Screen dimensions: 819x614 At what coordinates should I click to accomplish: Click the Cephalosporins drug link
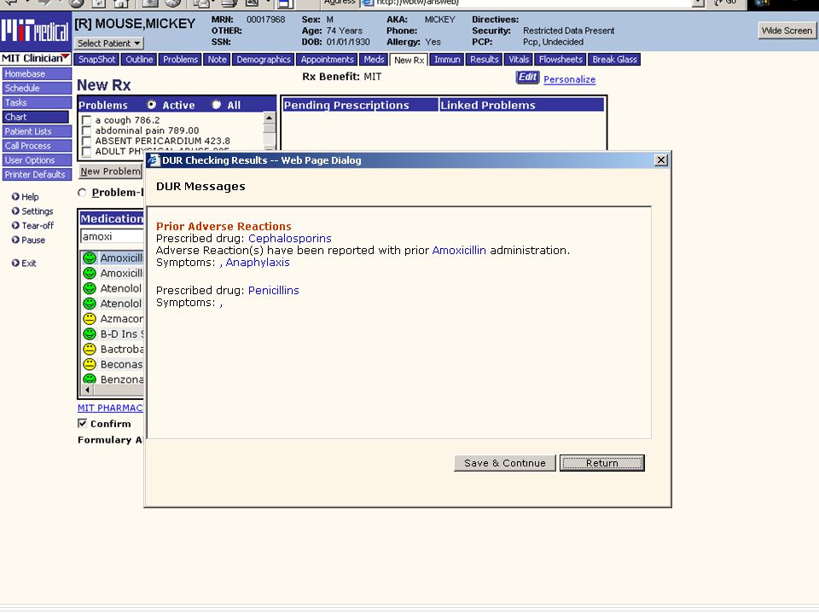pos(290,238)
